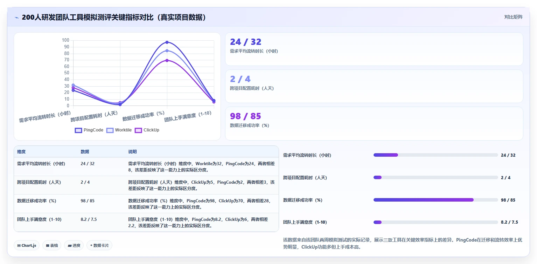
Task: Click the icon in the 进度 tag
Action: pos(70,245)
